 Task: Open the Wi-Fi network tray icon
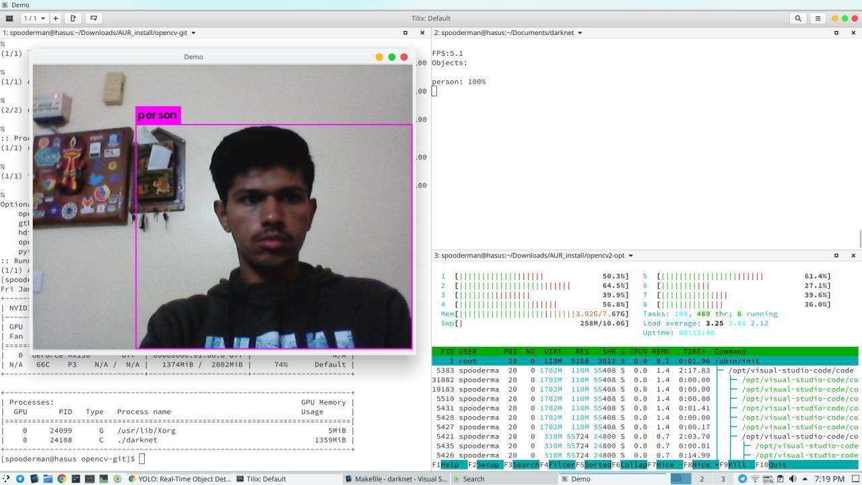(755, 479)
